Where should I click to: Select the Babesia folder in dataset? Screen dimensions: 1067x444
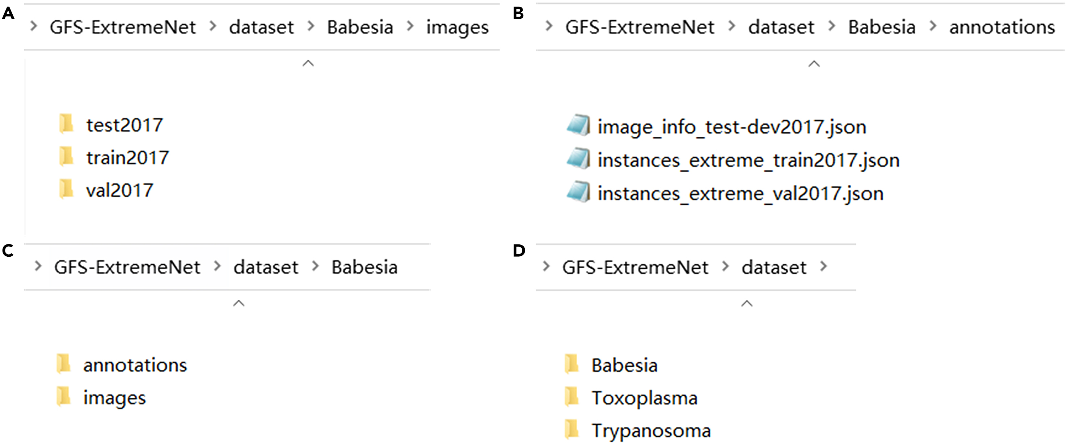(x=624, y=366)
